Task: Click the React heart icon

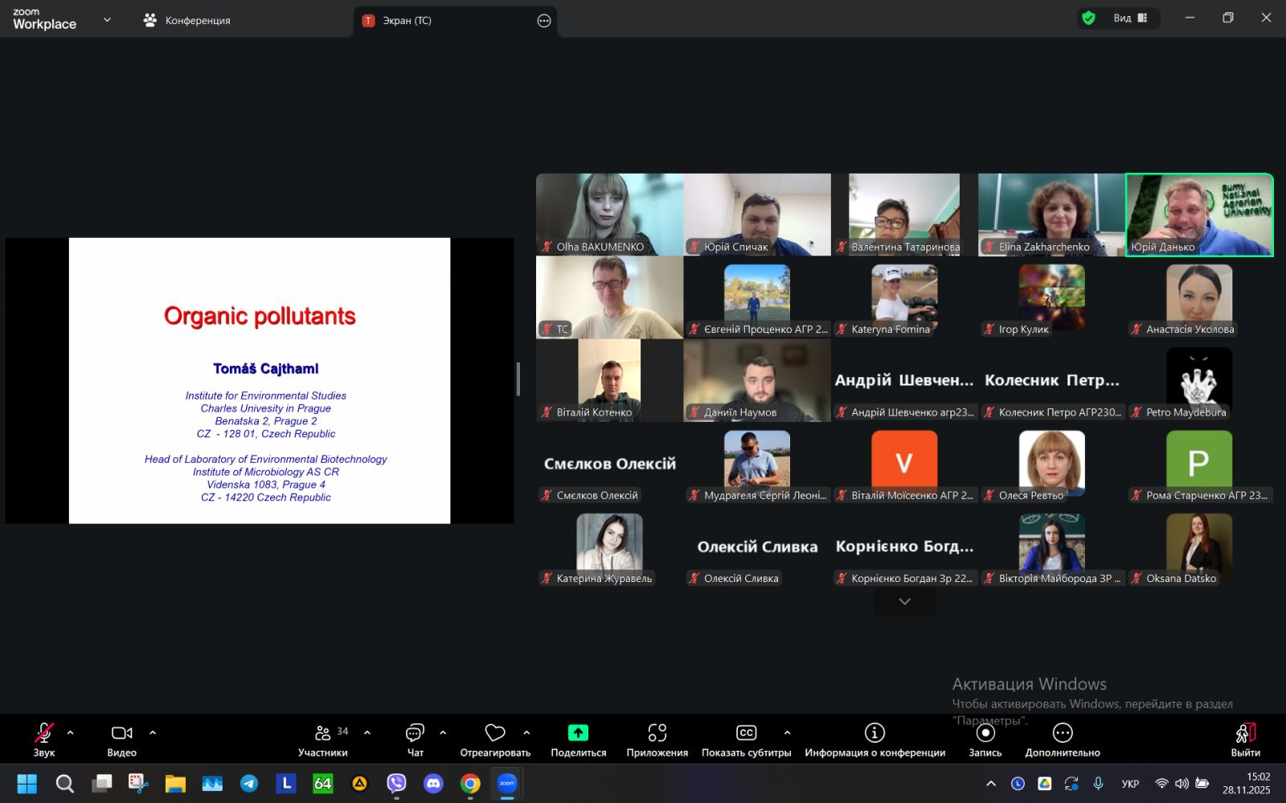Action: (495, 733)
